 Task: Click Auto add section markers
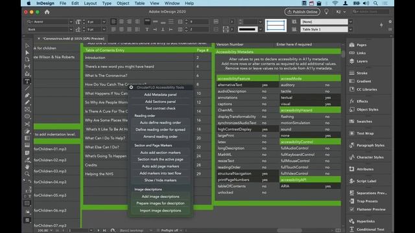coord(160,153)
